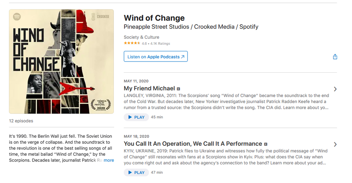Expand My Friend Michael episode chevron
Viewport: 352px width, 183px height.
(x=335, y=89)
